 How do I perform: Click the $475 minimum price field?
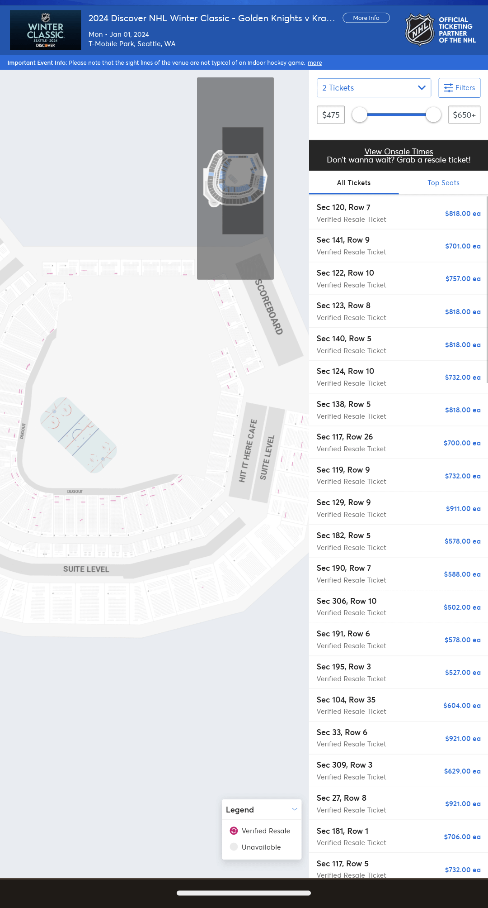point(331,115)
